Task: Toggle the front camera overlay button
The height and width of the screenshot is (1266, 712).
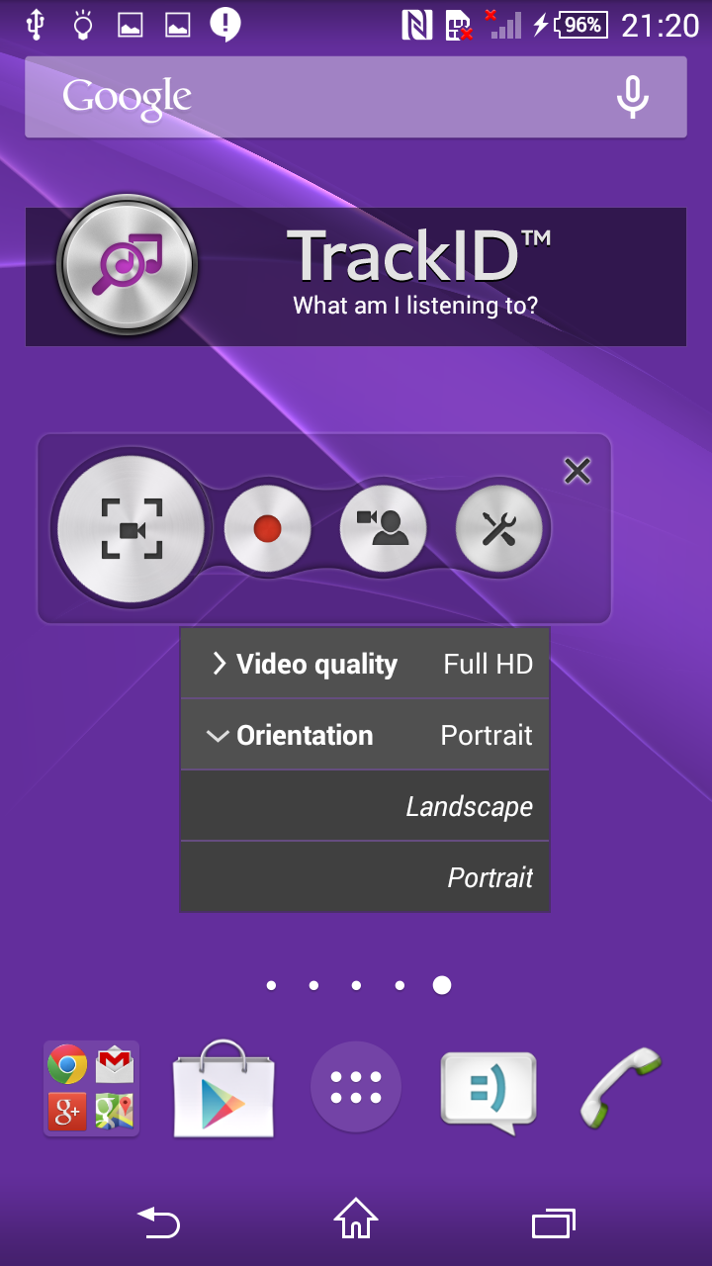Action: click(383, 529)
